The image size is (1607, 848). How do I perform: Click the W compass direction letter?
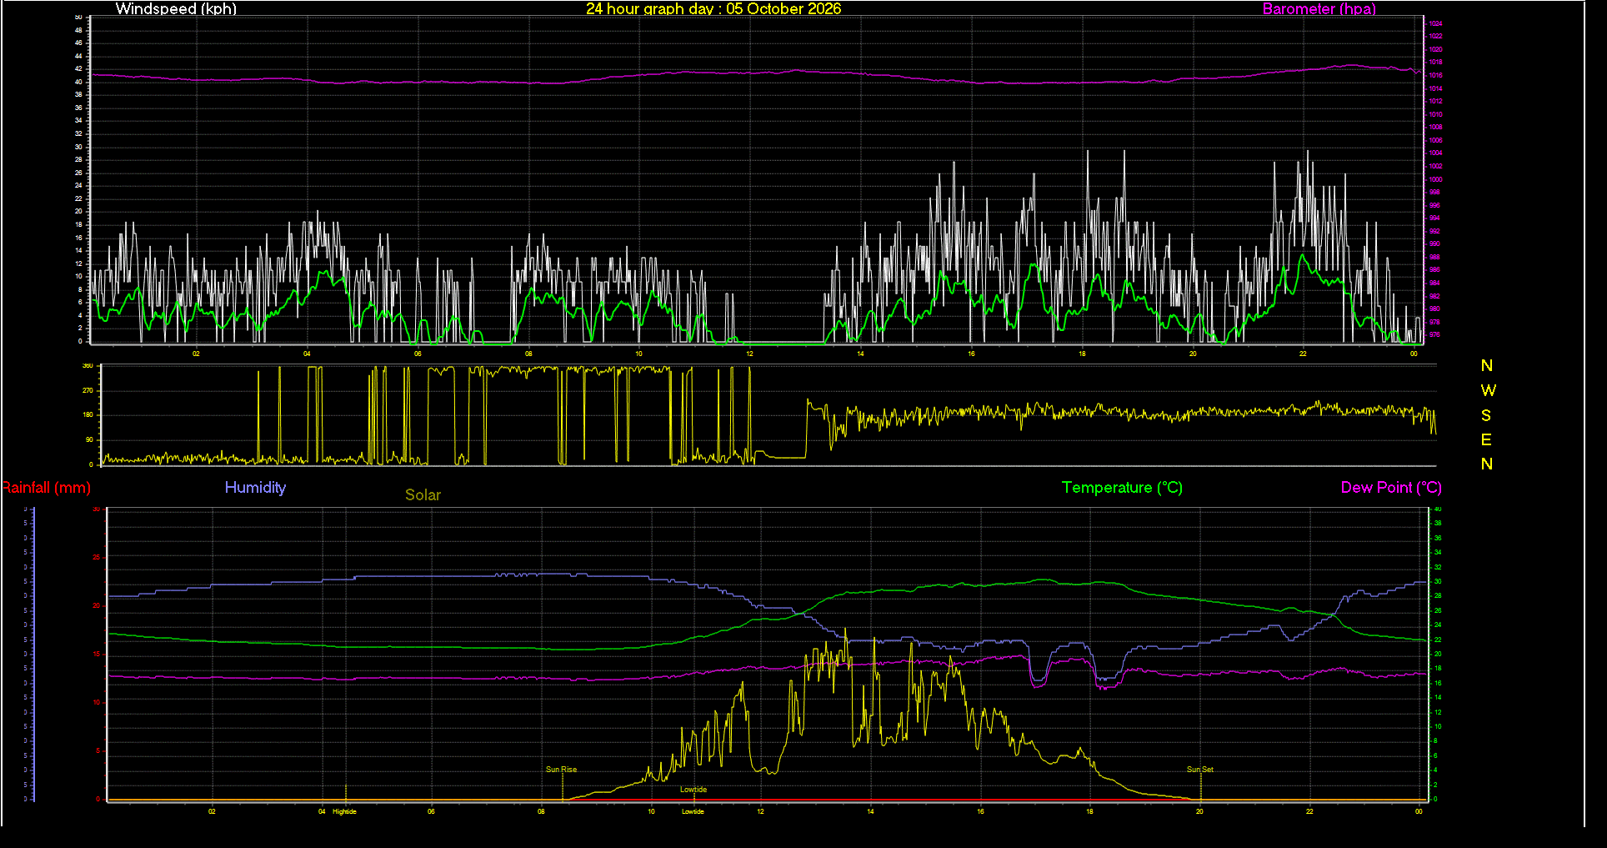click(1488, 390)
